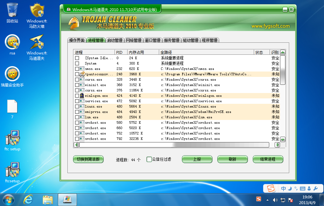Screen dimensions: 324x206
Task: Open the network tray icon
Action: [283, 200]
